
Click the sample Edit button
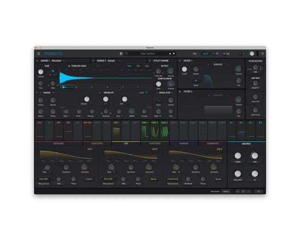click(x=138, y=66)
